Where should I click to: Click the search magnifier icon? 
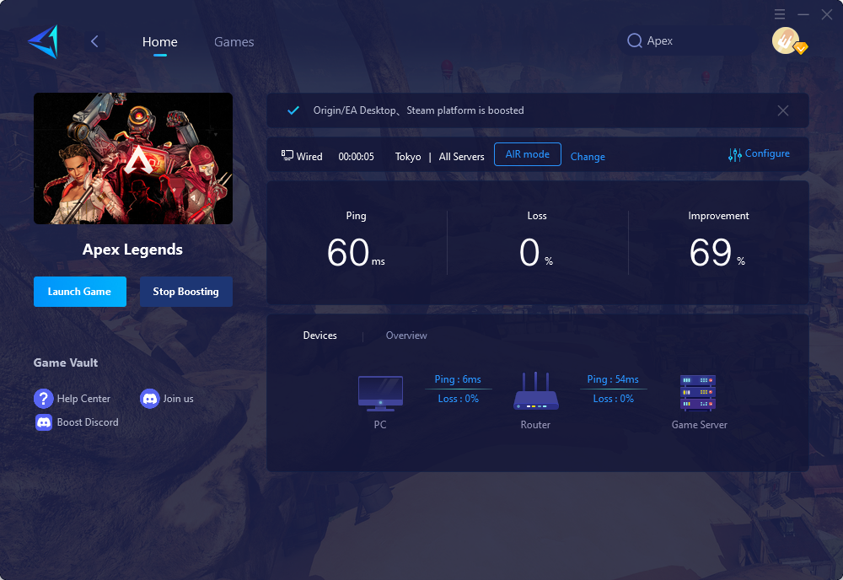tap(635, 40)
